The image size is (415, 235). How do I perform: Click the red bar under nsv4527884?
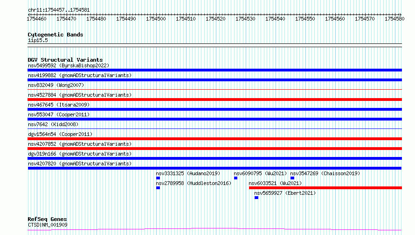214,100
